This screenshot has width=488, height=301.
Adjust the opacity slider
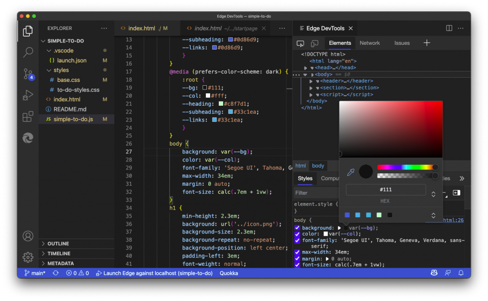(408, 176)
